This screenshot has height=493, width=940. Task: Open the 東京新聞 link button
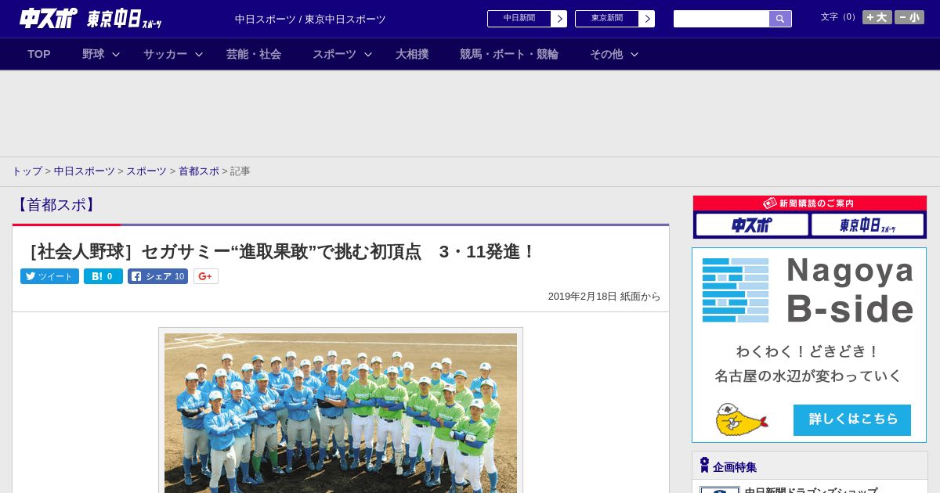pos(615,19)
